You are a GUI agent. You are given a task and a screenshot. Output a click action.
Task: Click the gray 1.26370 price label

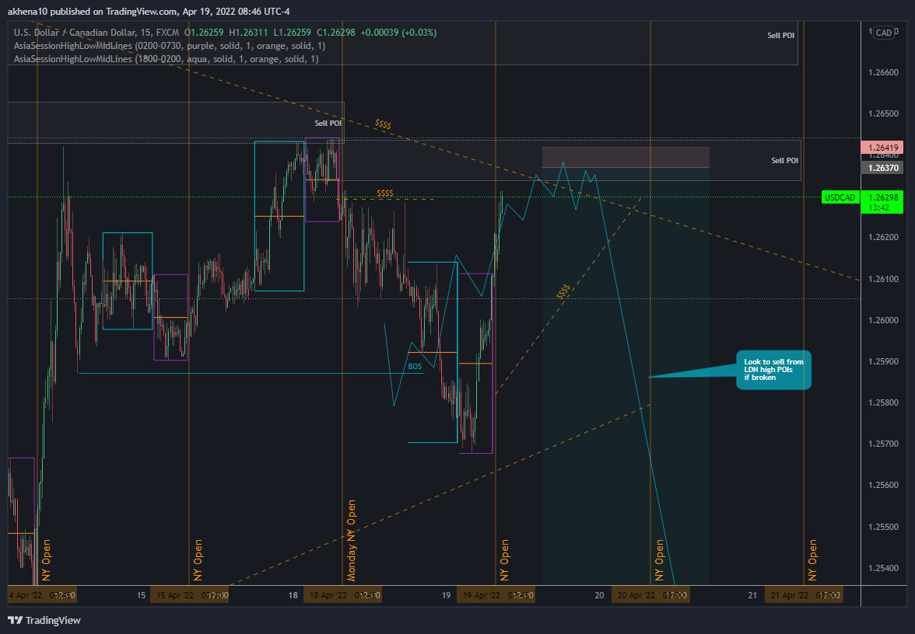point(882,168)
